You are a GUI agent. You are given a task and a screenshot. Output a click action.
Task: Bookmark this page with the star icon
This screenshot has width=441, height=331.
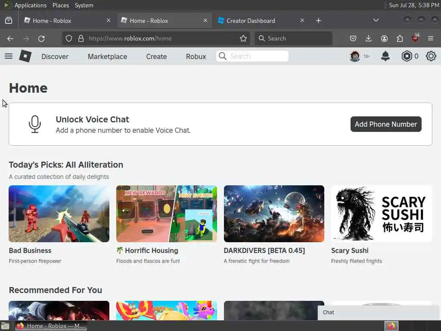pos(243,38)
